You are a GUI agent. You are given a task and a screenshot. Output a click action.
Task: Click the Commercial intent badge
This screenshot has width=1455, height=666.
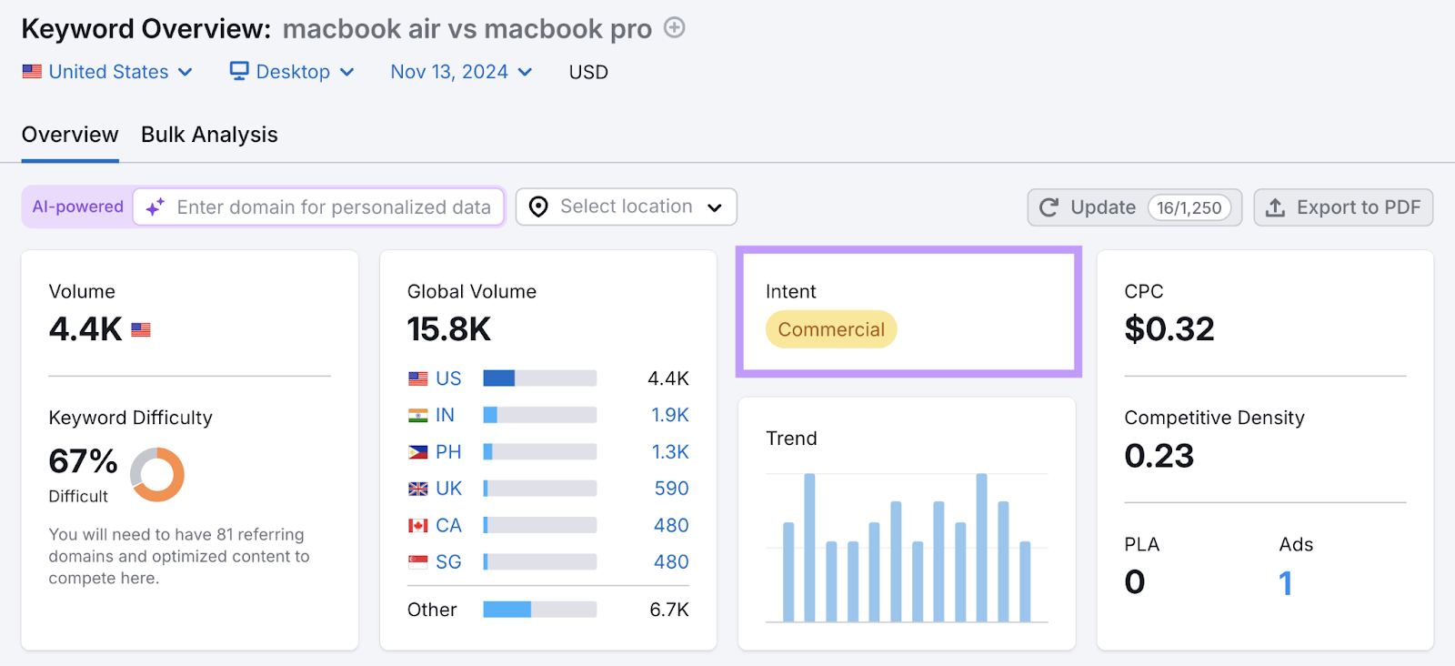(x=831, y=329)
